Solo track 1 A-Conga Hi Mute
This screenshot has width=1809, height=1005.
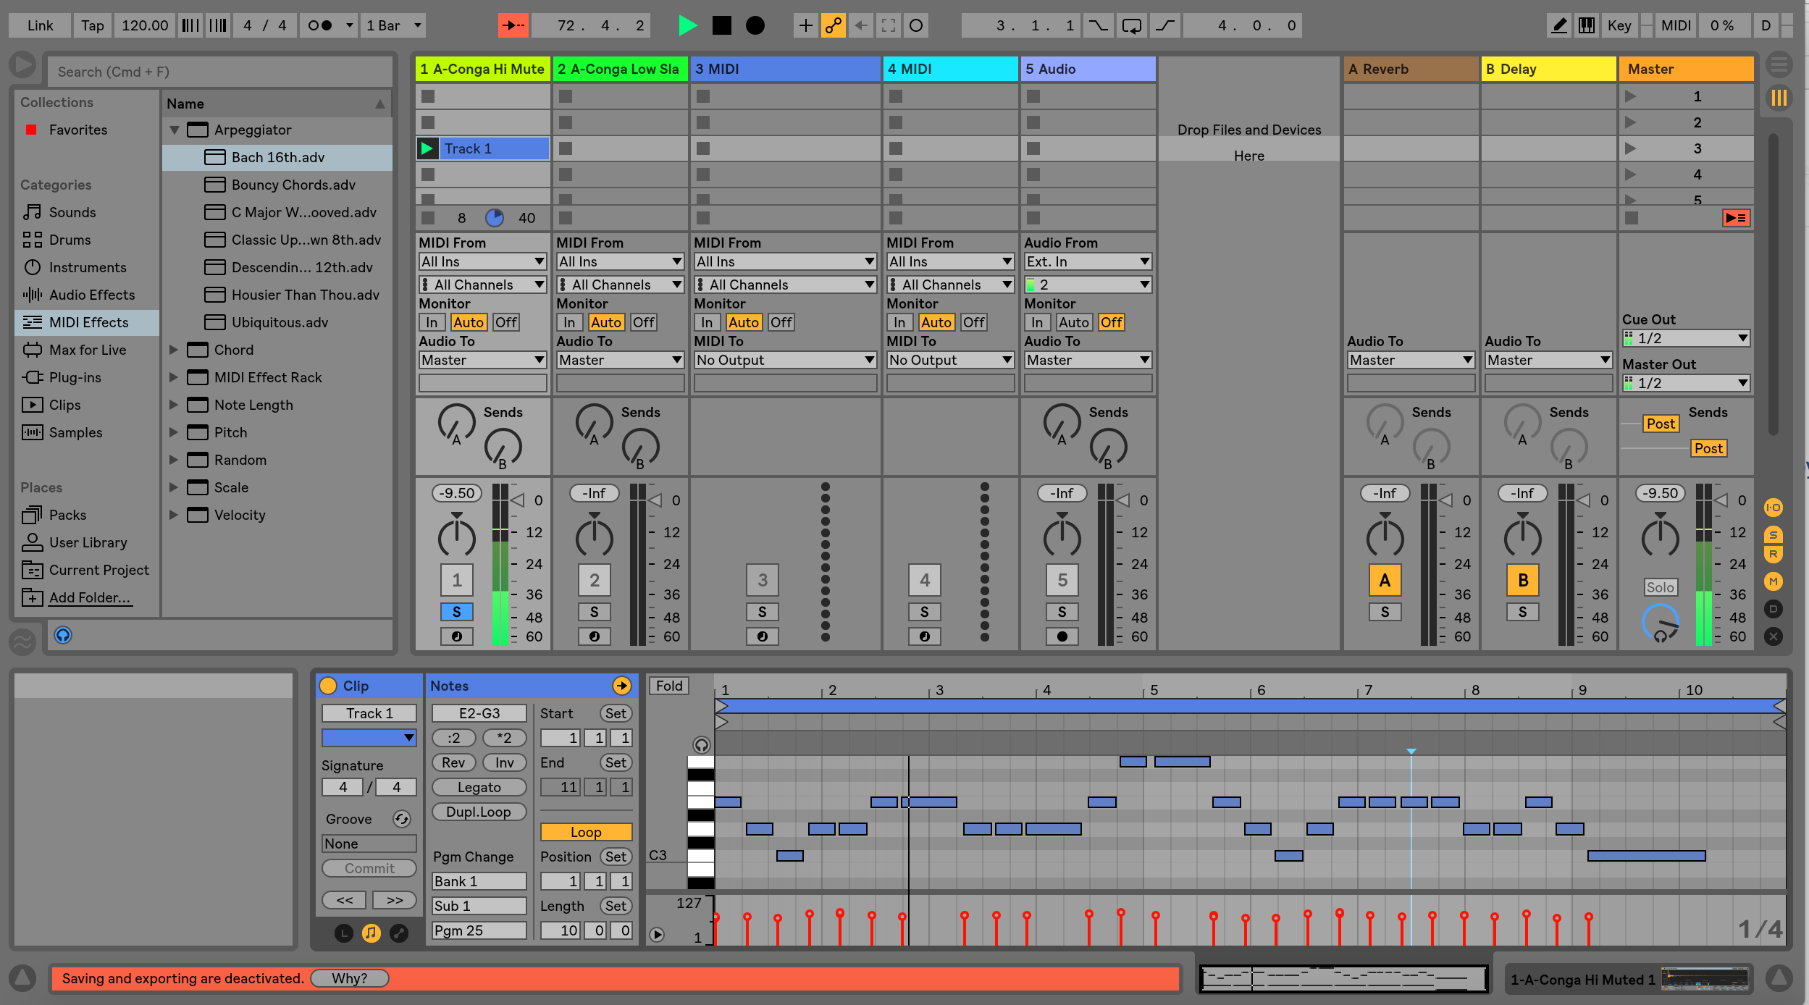point(456,612)
